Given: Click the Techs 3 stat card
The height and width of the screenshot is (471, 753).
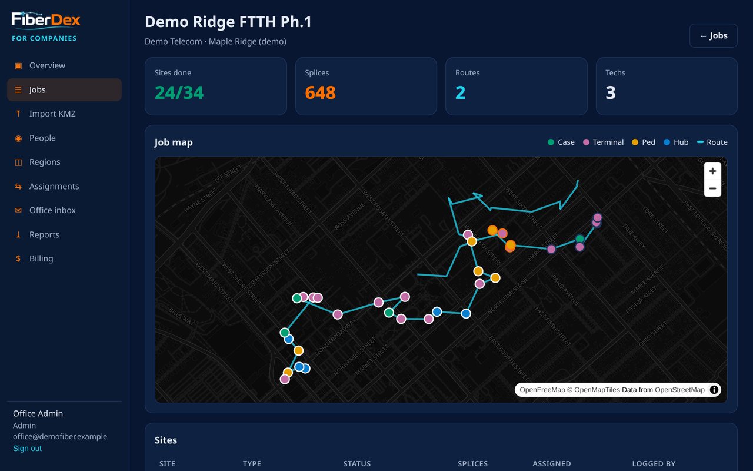Looking at the screenshot, I should (x=667, y=86).
